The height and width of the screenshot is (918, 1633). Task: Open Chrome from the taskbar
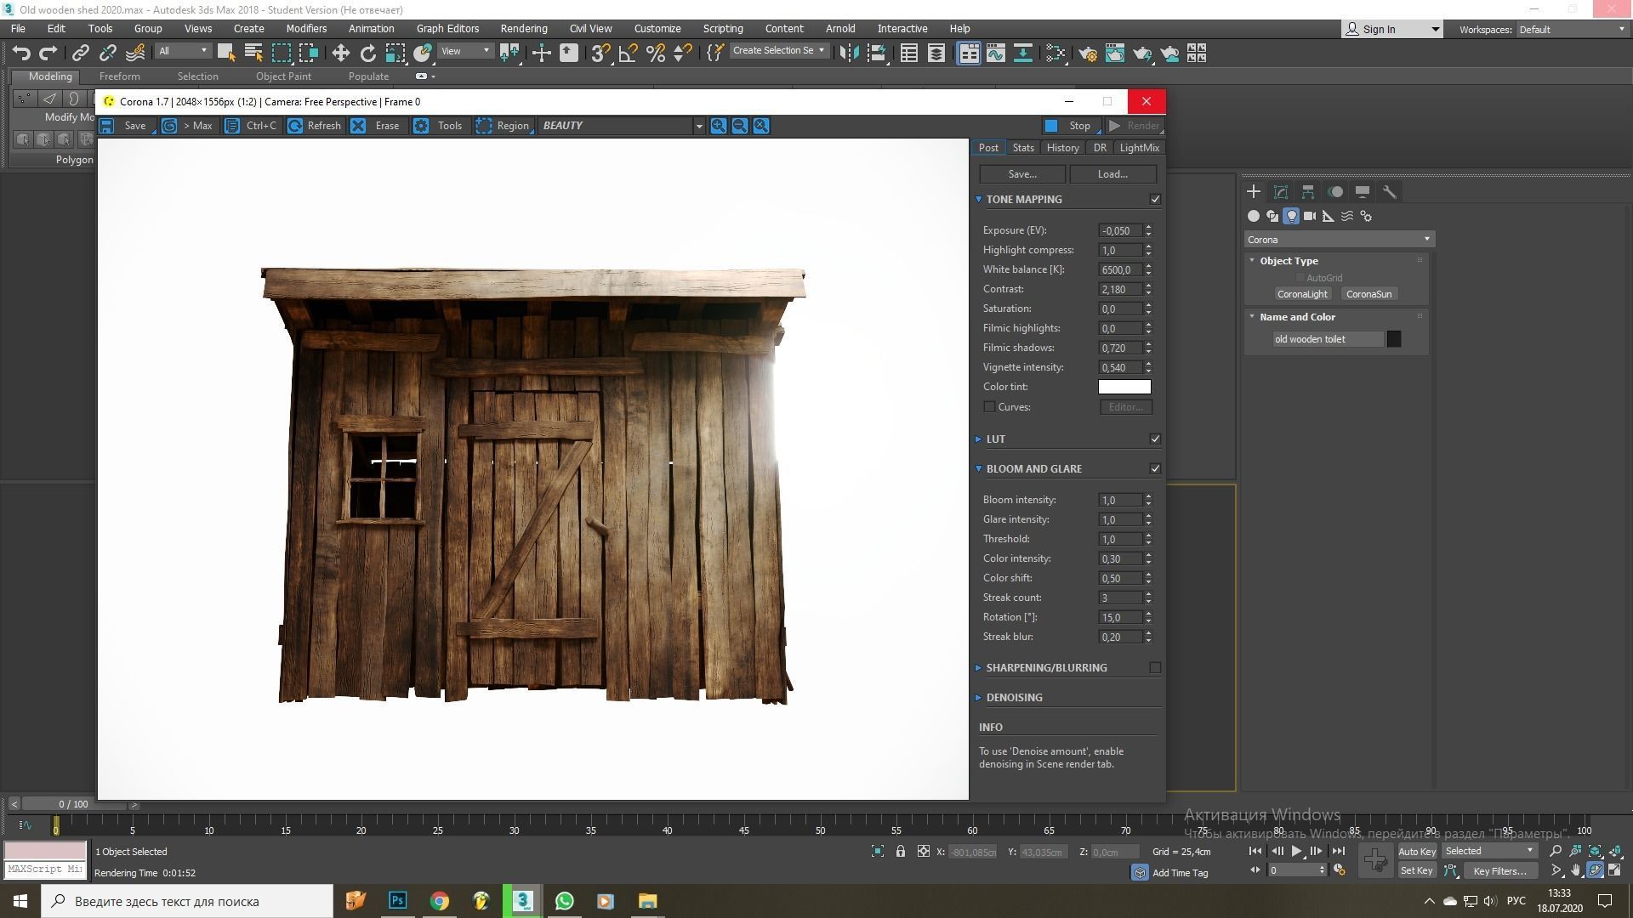tap(439, 901)
